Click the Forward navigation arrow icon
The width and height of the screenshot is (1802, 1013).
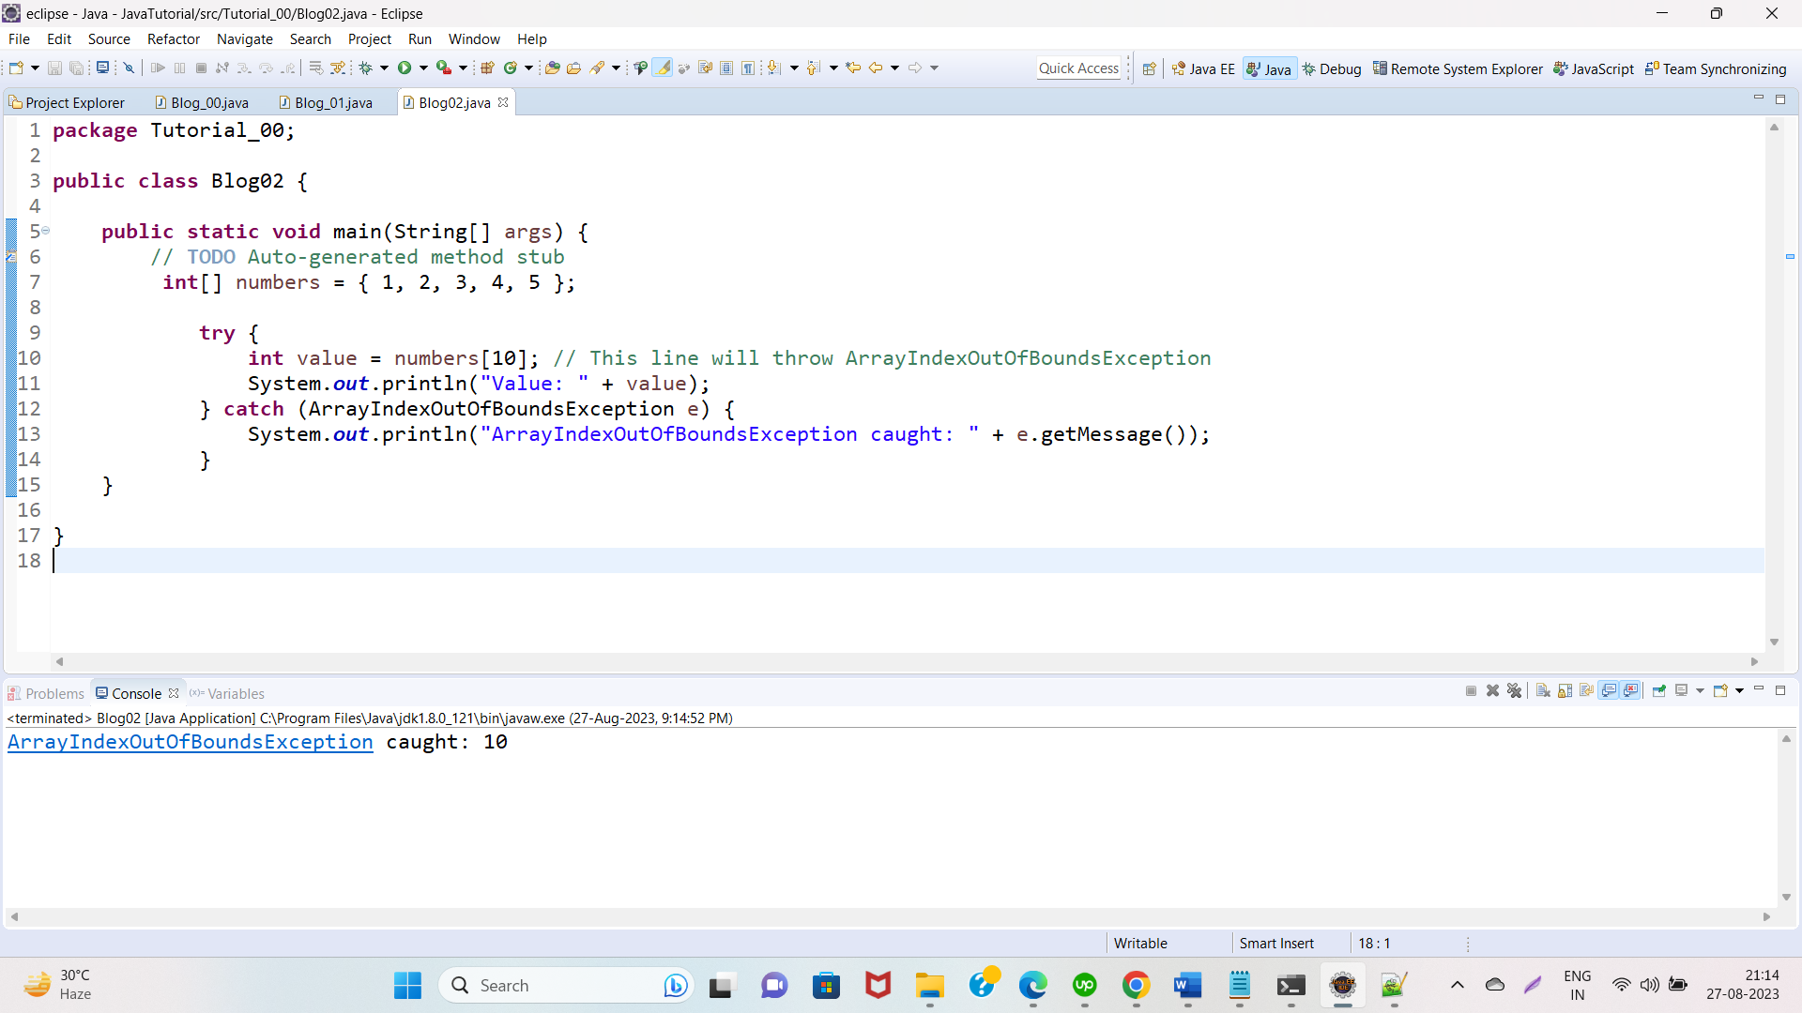pos(915,68)
